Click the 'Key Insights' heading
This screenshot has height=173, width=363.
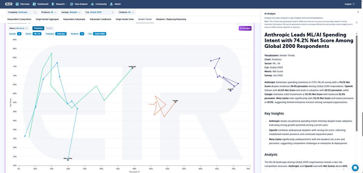tap(274, 113)
